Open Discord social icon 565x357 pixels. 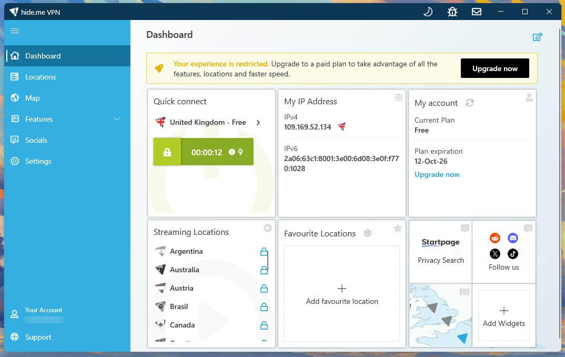[x=513, y=238]
